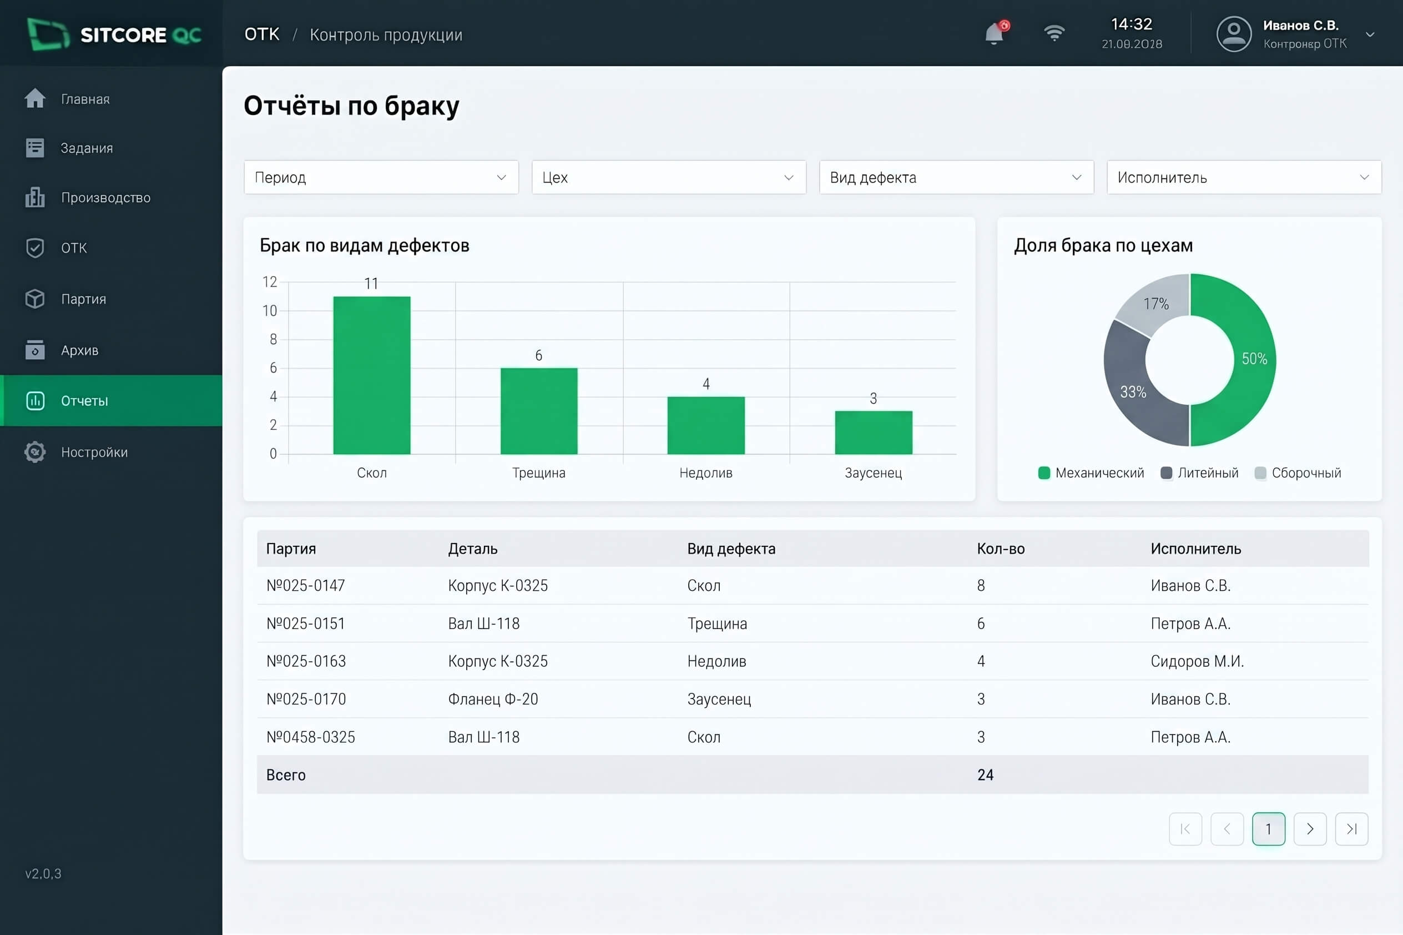Click the Архив archive icon
This screenshot has height=935, width=1403.
click(x=35, y=350)
